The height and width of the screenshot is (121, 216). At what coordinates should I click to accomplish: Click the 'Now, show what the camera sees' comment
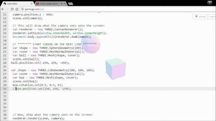coord(53,115)
